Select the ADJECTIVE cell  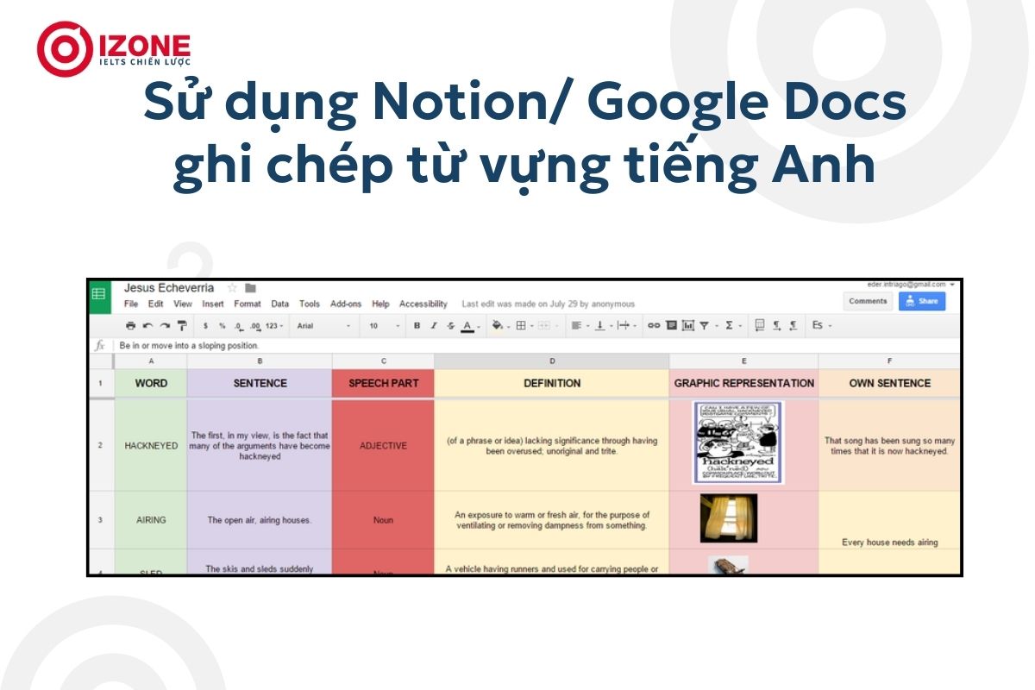coord(383,446)
